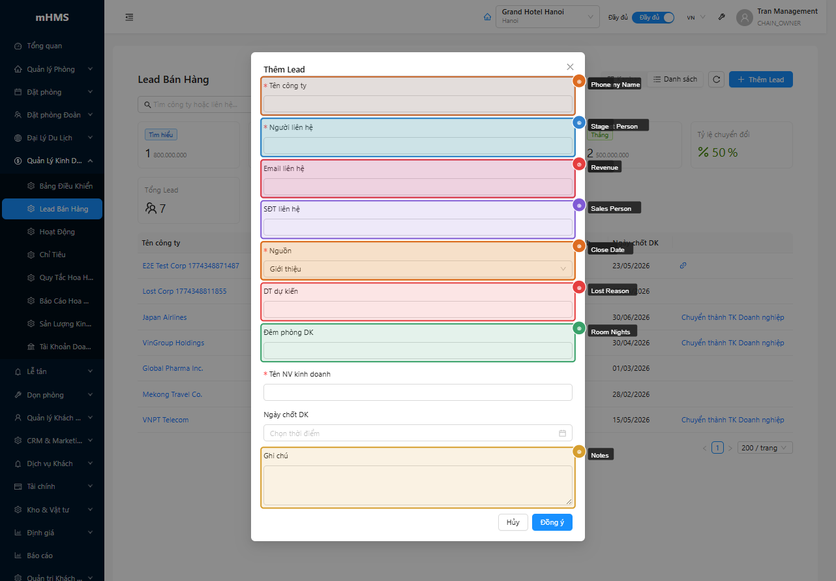This screenshot has height=581, width=836.
Task: Click the wrench settings icon in header
Action: [721, 17]
